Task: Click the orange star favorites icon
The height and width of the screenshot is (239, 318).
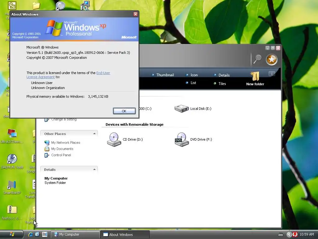Action: click(x=271, y=59)
